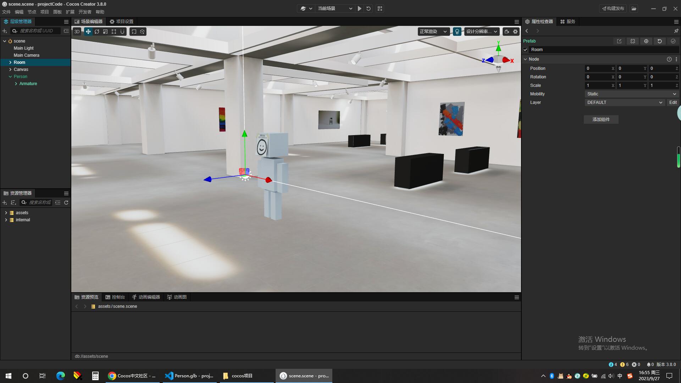
Task: Open the scene camera settings icon
Action: 506,32
